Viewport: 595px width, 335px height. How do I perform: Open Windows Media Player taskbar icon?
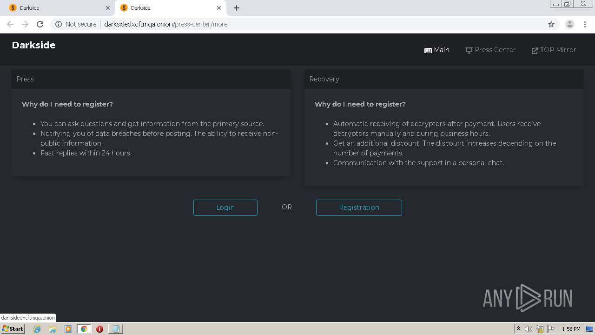coord(68,329)
